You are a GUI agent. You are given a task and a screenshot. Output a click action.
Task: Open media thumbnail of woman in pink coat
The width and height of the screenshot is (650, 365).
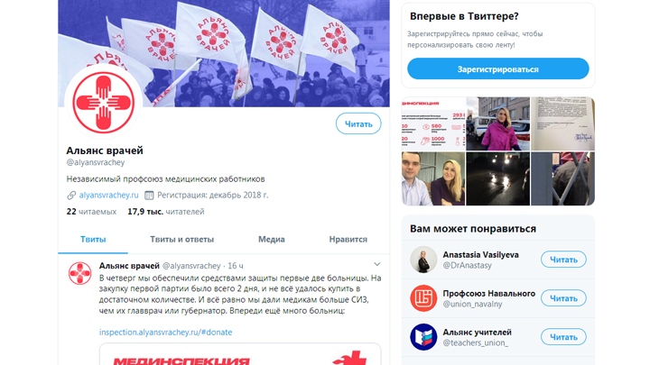point(497,123)
